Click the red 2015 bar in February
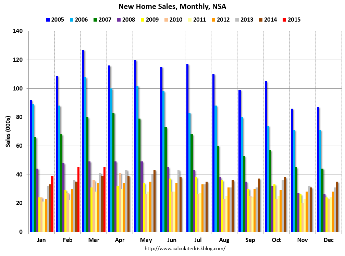345x256 pixels. point(78,199)
